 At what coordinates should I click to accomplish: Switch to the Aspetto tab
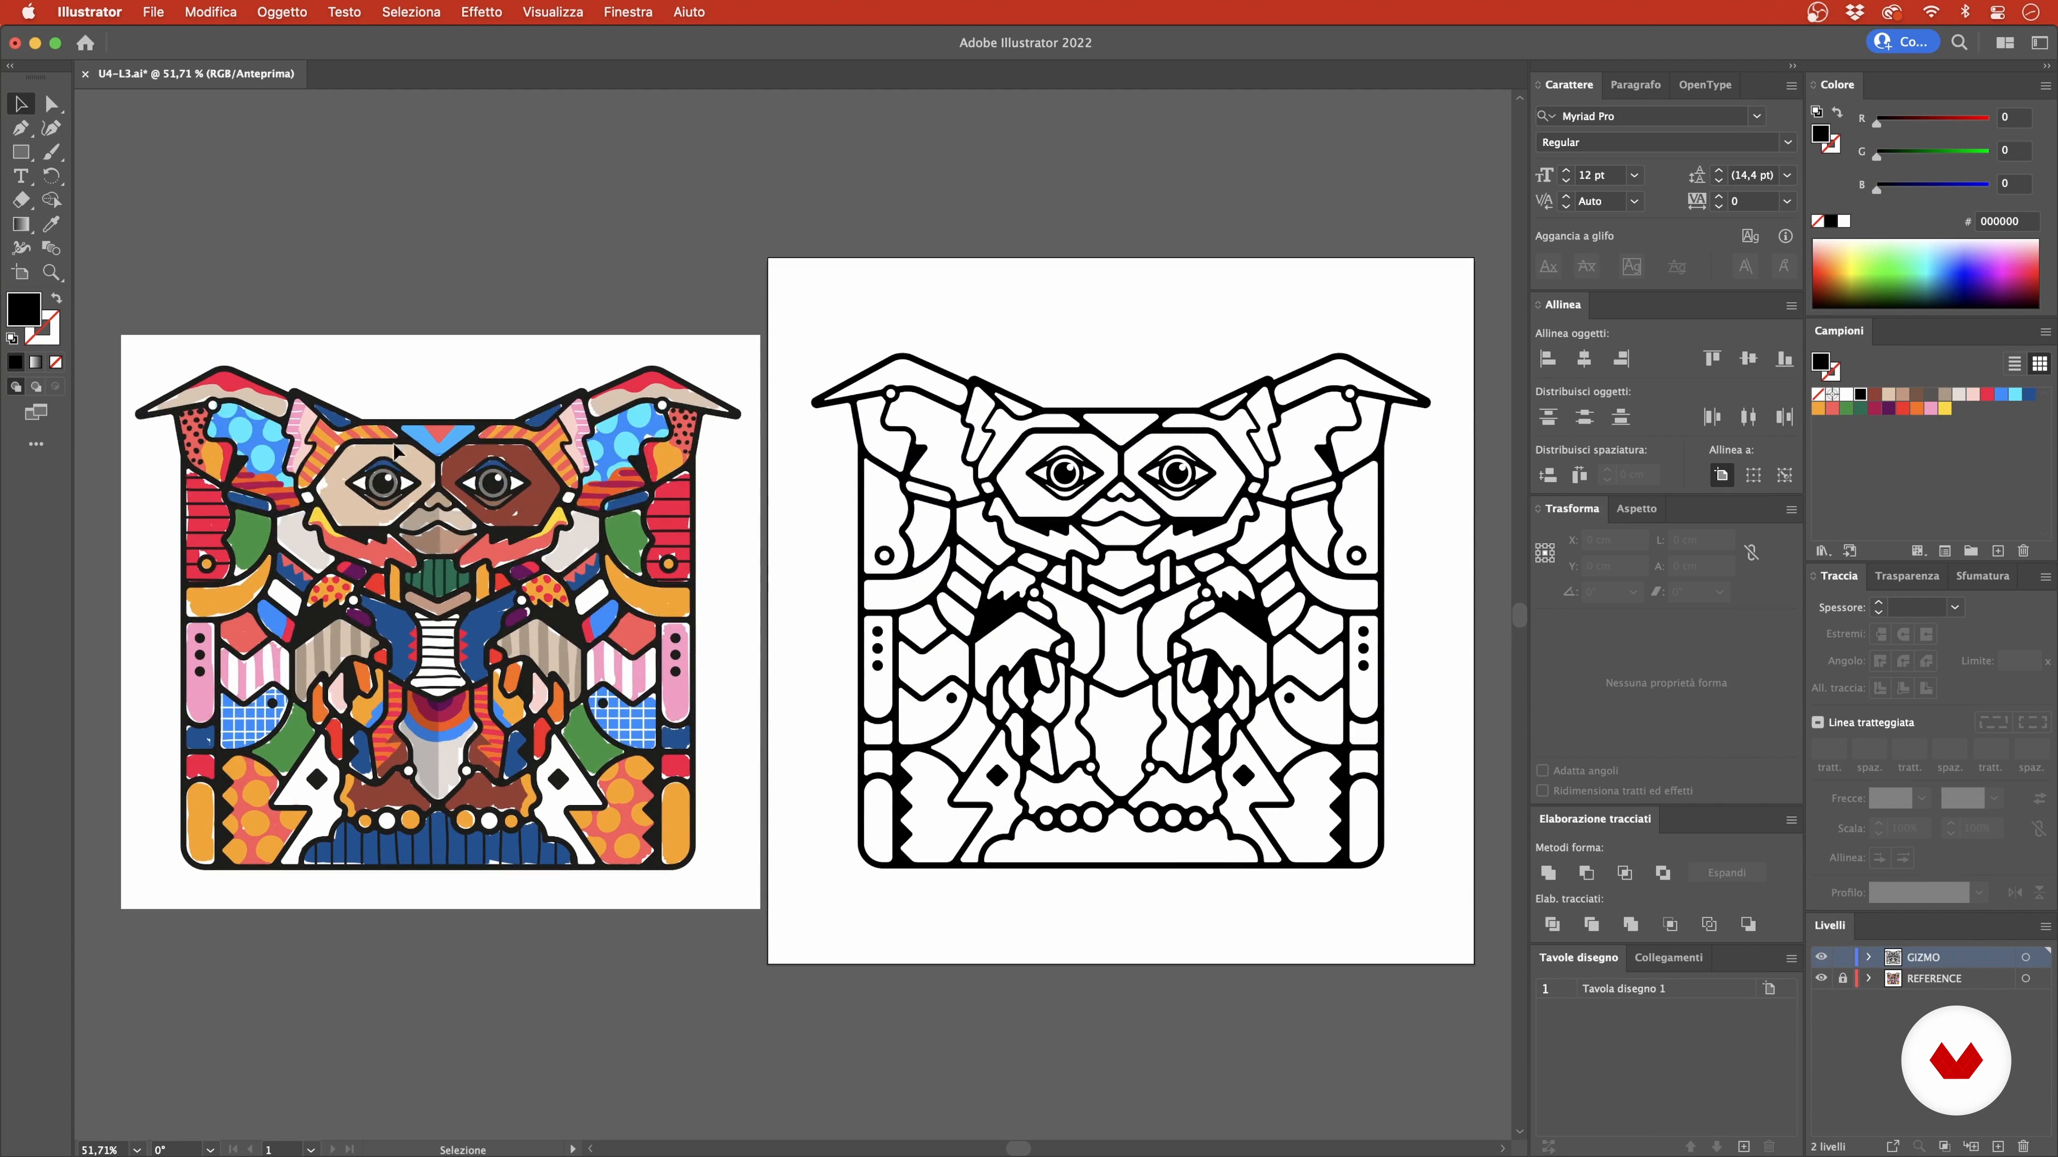1635,509
